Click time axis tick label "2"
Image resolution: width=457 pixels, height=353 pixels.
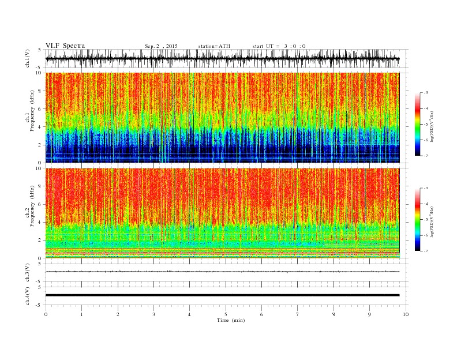[x=118, y=314]
